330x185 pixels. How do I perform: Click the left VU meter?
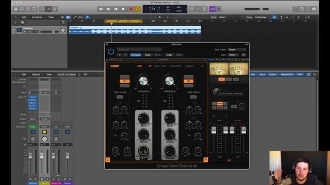tap(219, 69)
